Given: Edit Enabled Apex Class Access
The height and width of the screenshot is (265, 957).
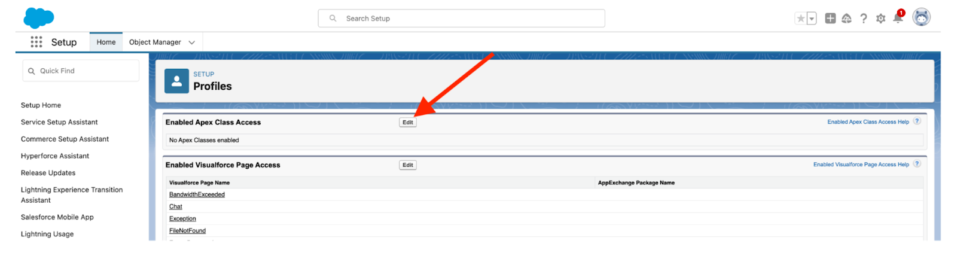Looking at the screenshot, I should [407, 123].
